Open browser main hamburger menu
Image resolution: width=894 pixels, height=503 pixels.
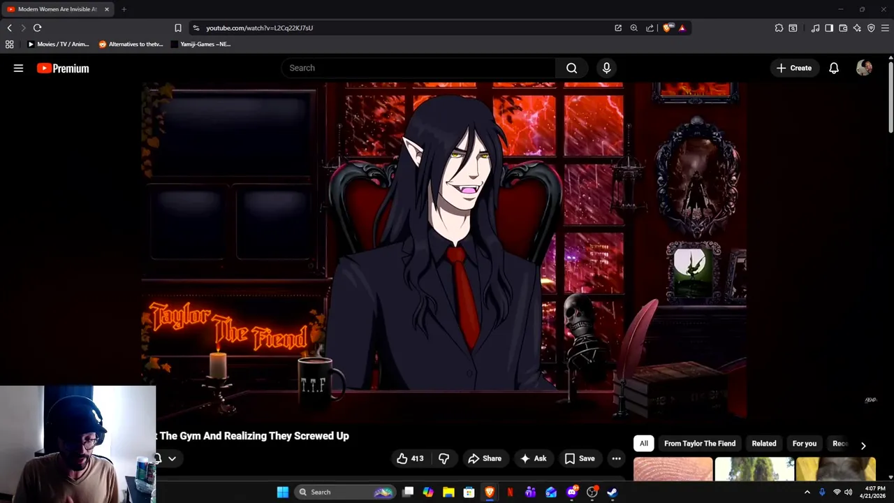click(x=885, y=28)
